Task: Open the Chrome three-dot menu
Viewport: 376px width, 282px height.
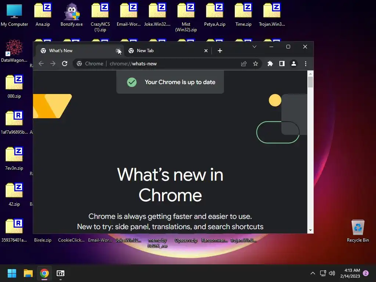Action: 305,64
